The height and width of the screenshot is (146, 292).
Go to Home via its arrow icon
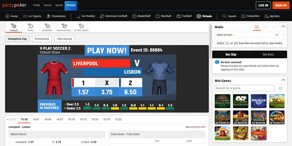pos(7,16)
